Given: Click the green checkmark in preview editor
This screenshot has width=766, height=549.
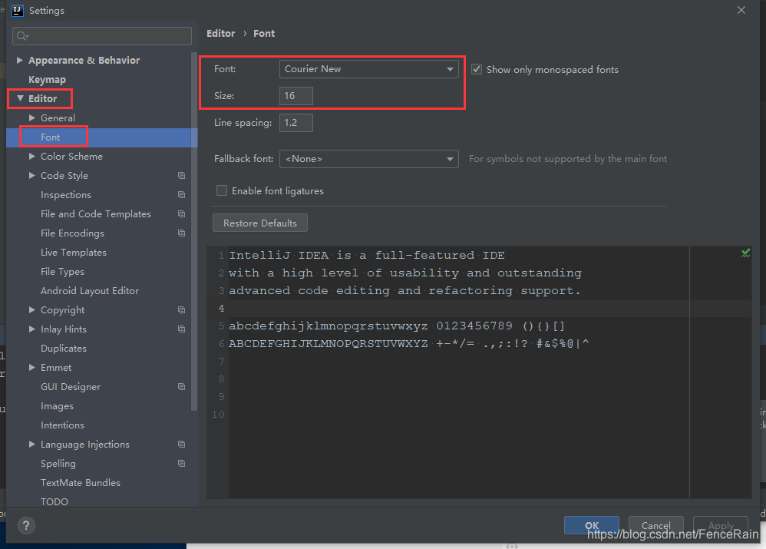Looking at the screenshot, I should (745, 253).
